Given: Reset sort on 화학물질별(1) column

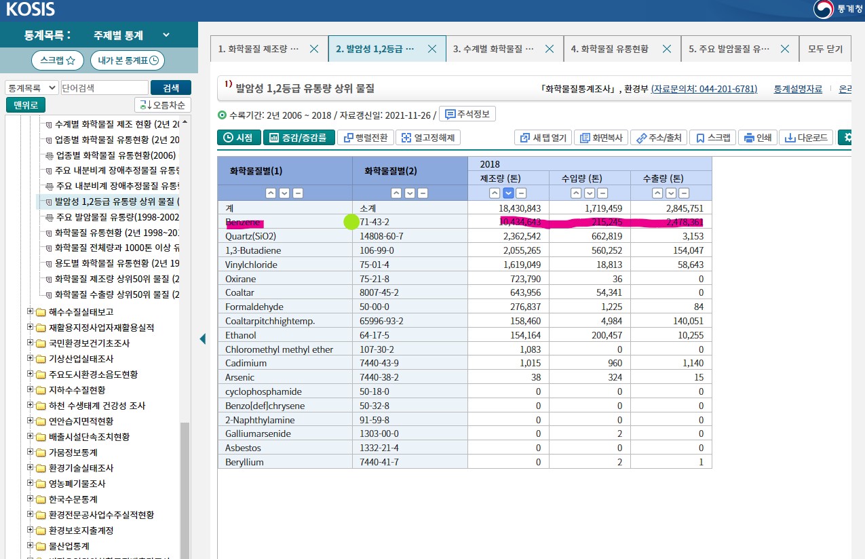Looking at the screenshot, I should [x=297, y=193].
